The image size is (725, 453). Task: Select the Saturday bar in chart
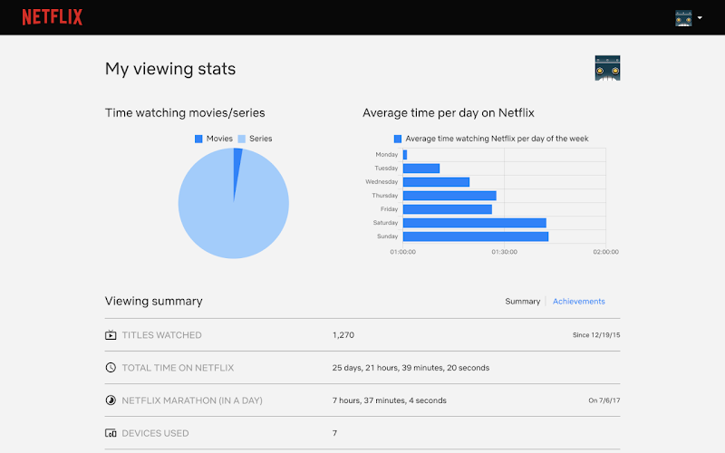(x=474, y=223)
